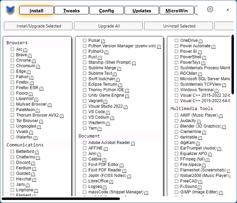Open the settings gear icon
The image size is (237, 203).
tap(210, 10)
